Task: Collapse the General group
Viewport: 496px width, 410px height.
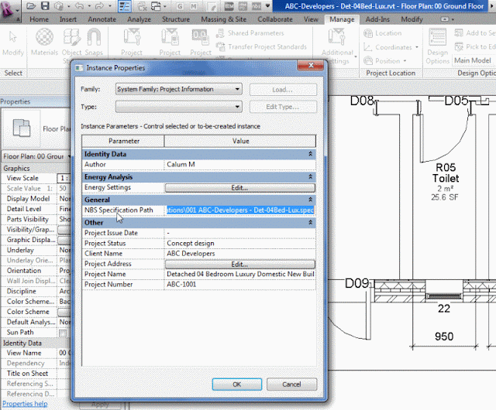Action: (x=310, y=200)
